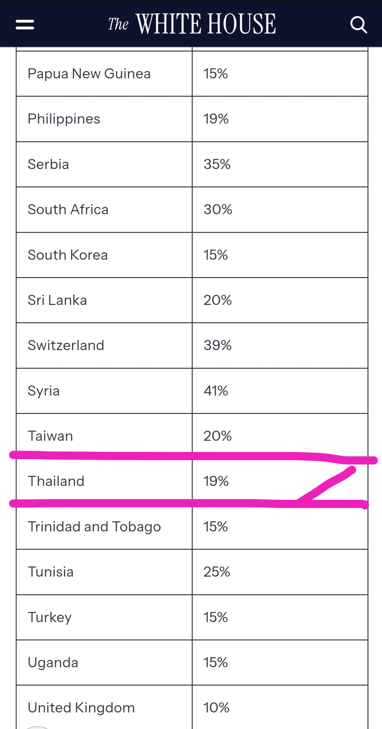Open the hamburger navigation menu
The width and height of the screenshot is (382, 729).
pyautogui.click(x=25, y=24)
